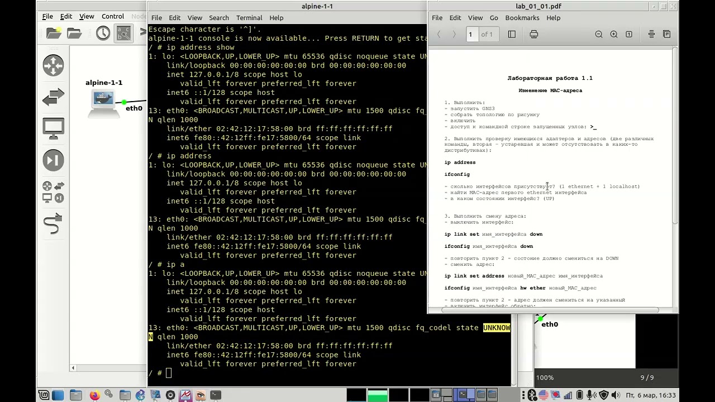Image resolution: width=715 pixels, height=402 pixels.
Task: Click GNS3 open project folder icon
Action: click(x=74, y=33)
